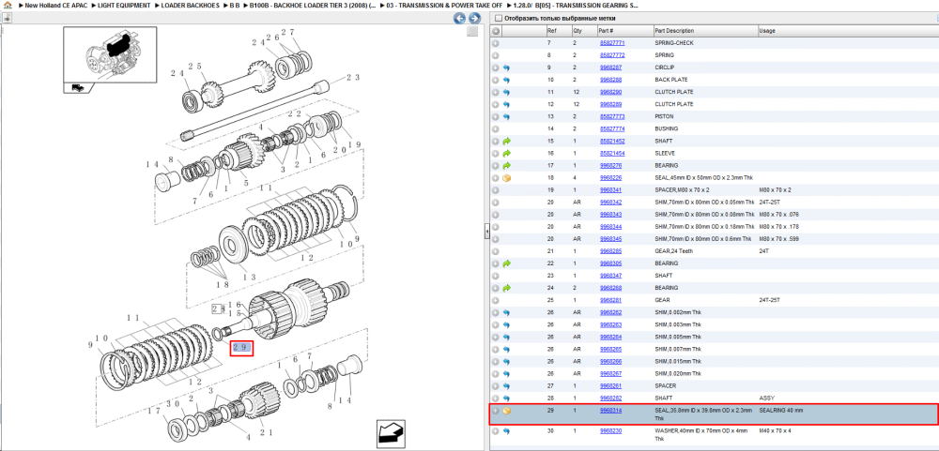The image size is (939, 451).
Task: Go to the Home icon in breadcrumb
Action: [x=8, y=5]
